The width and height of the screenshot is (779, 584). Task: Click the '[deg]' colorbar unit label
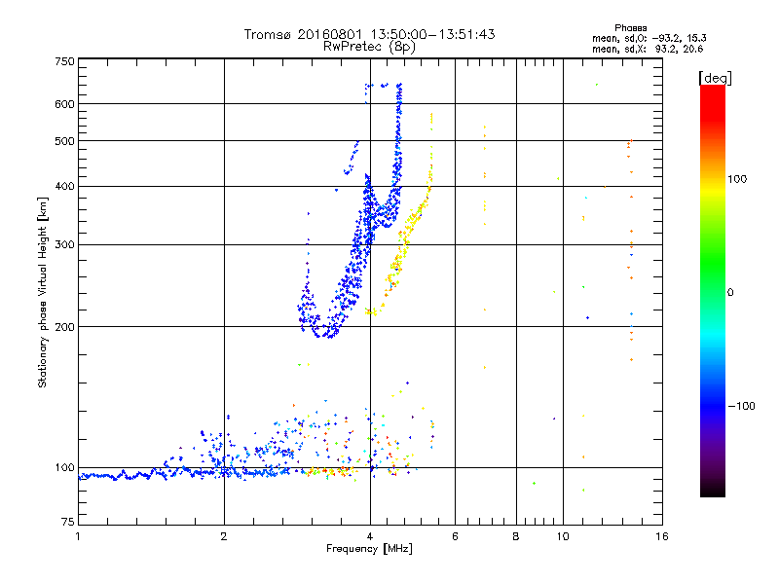(715, 78)
